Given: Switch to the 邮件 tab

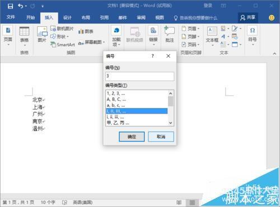Looking at the screenshot, I should pyautogui.click(x=123, y=17).
